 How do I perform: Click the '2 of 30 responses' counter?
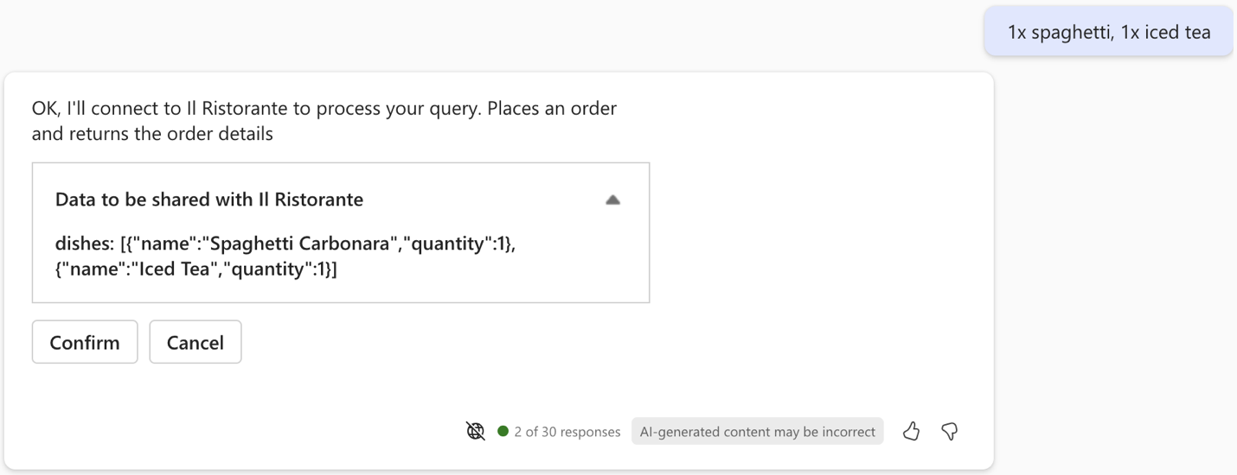pyautogui.click(x=567, y=432)
